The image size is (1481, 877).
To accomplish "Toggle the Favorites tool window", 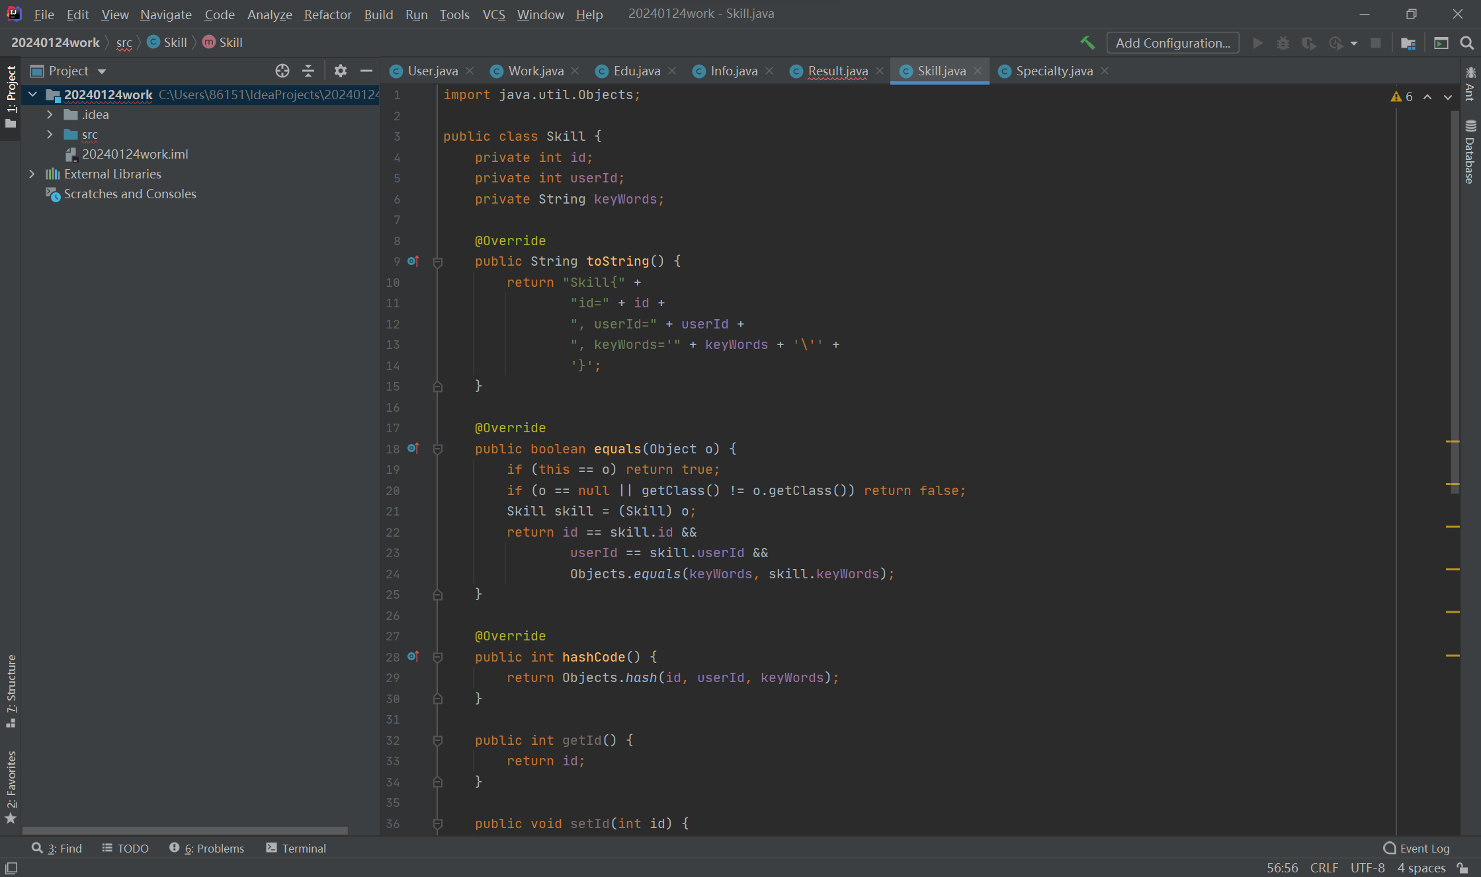I will (x=11, y=786).
